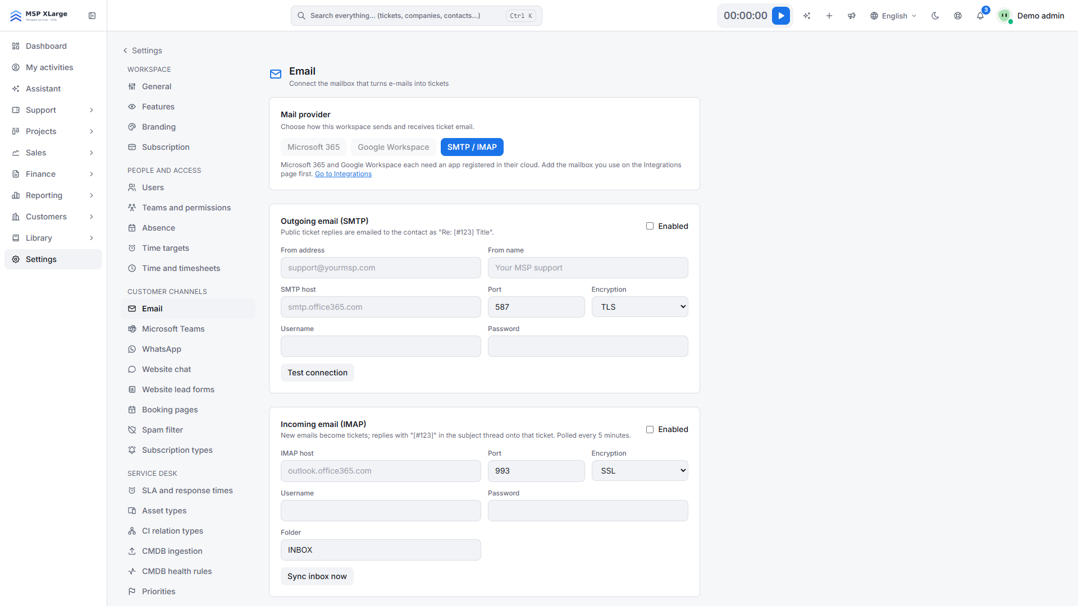Viewport: 1078px width, 606px height.
Task: Start the timer play button
Action: 781,16
